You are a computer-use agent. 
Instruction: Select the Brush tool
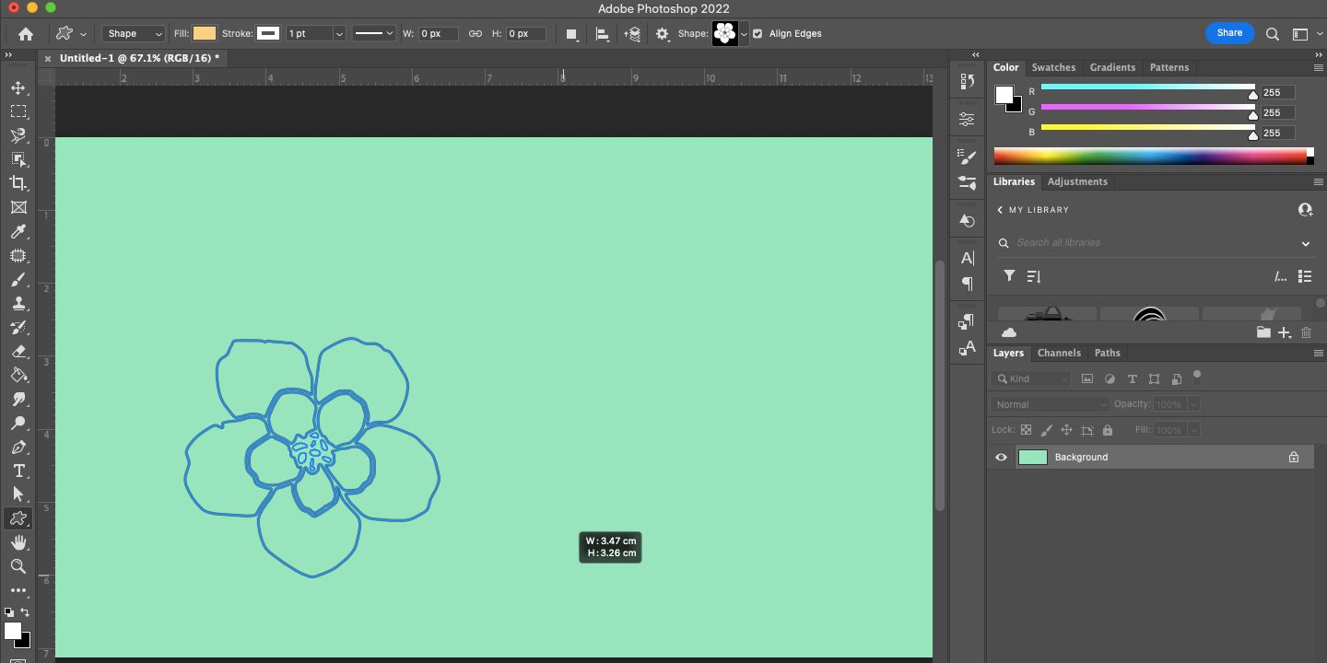pyautogui.click(x=18, y=280)
